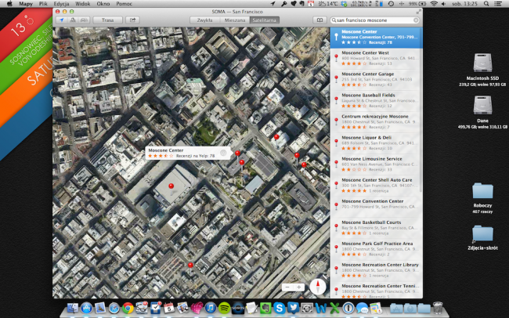Select the Moscone Convention Center result
This screenshot has height=318, width=509.
point(375,207)
